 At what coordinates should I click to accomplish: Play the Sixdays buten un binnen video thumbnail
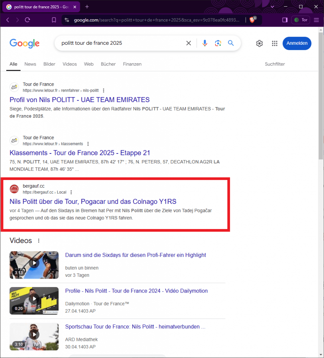pos(34,265)
